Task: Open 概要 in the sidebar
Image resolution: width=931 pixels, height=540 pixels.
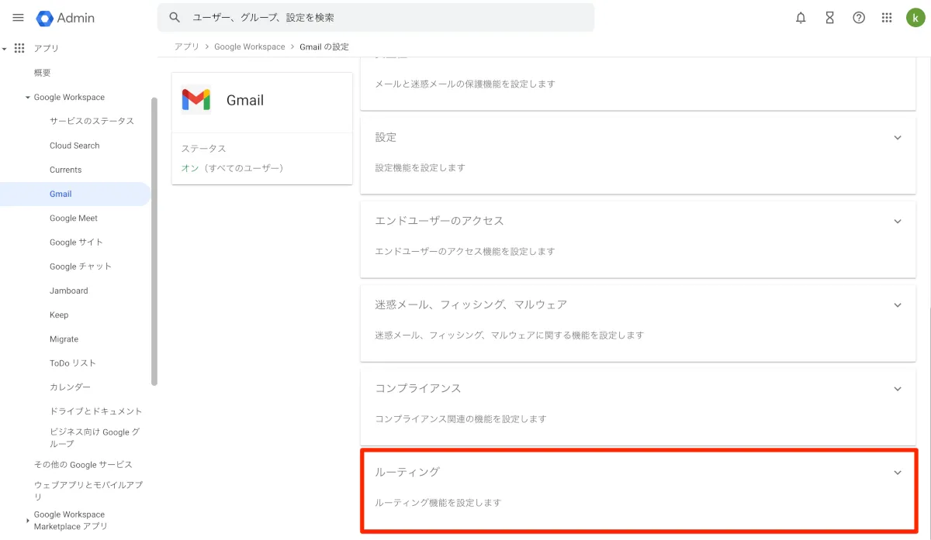Action: 43,73
